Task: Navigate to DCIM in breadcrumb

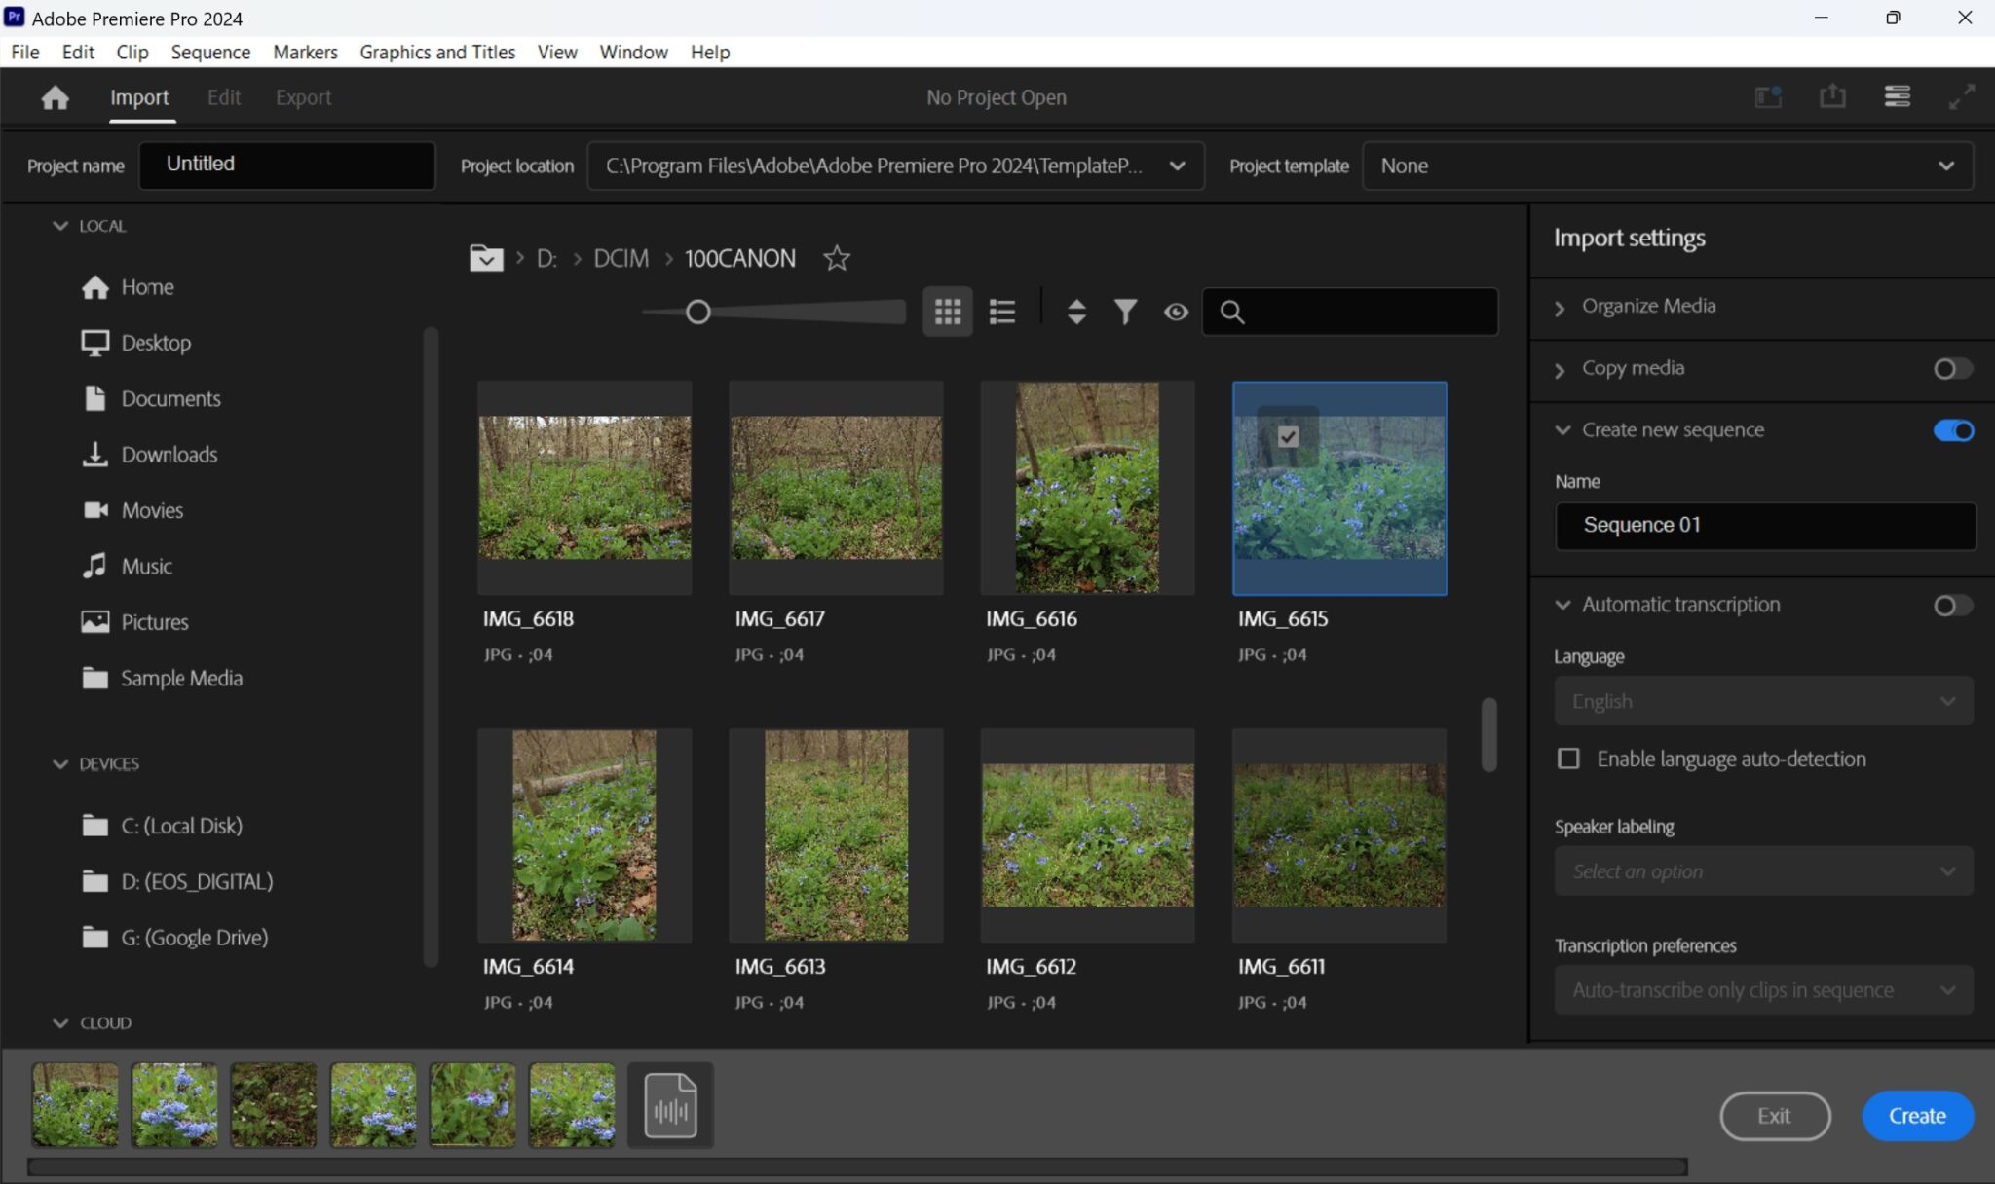Action: pyautogui.click(x=621, y=258)
